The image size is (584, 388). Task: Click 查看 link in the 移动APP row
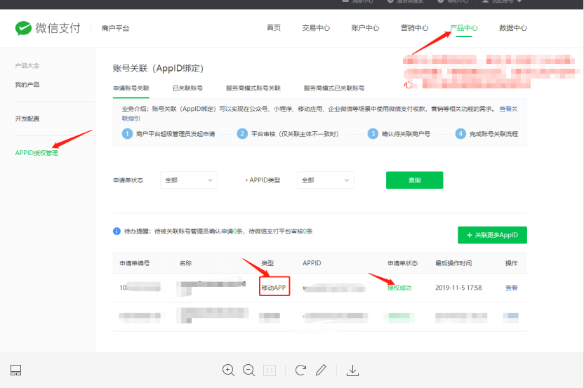coord(512,288)
